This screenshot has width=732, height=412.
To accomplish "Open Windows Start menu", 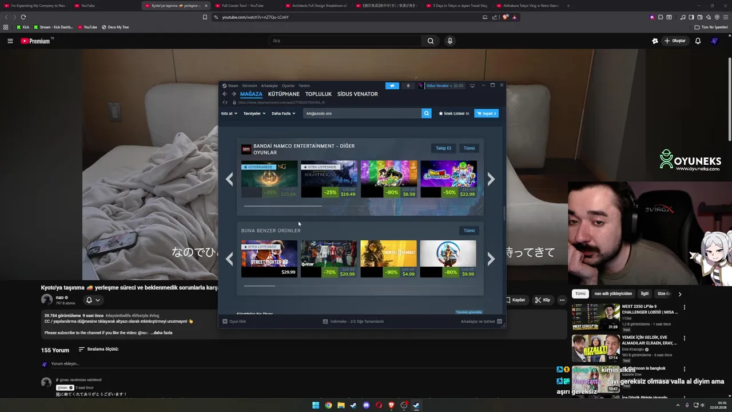I will pyautogui.click(x=316, y=405).
